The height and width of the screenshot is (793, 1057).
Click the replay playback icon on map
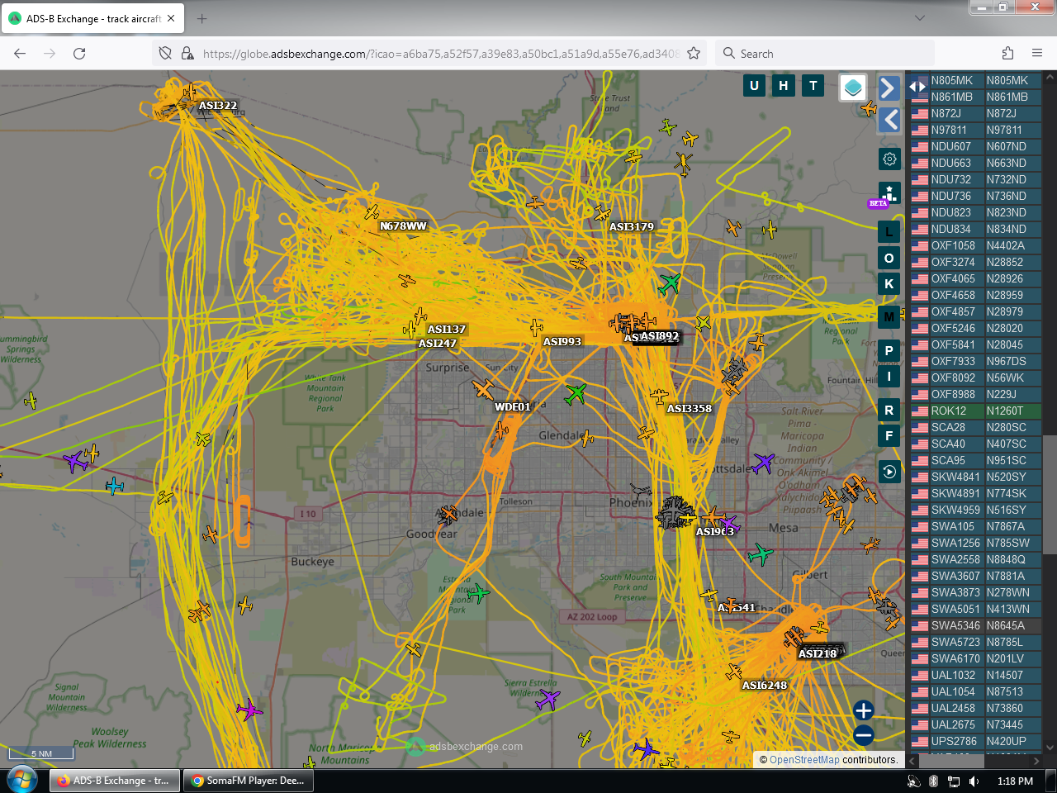[889, 472]
